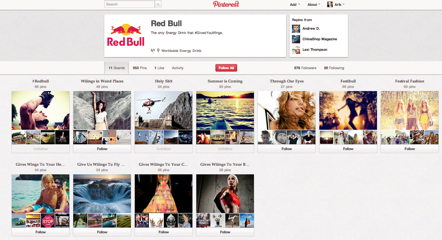This screenshot has width=442, height=240.
Task: Click the red Follow All button
Action: coord(226,68)
